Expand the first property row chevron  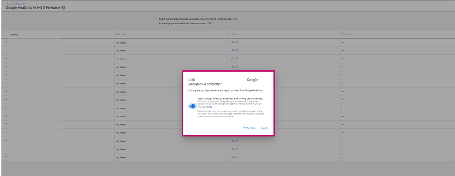pyautogui.click(x=6, y=42)
